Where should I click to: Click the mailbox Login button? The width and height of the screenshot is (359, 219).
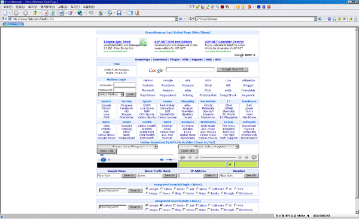tap(130, 95)
